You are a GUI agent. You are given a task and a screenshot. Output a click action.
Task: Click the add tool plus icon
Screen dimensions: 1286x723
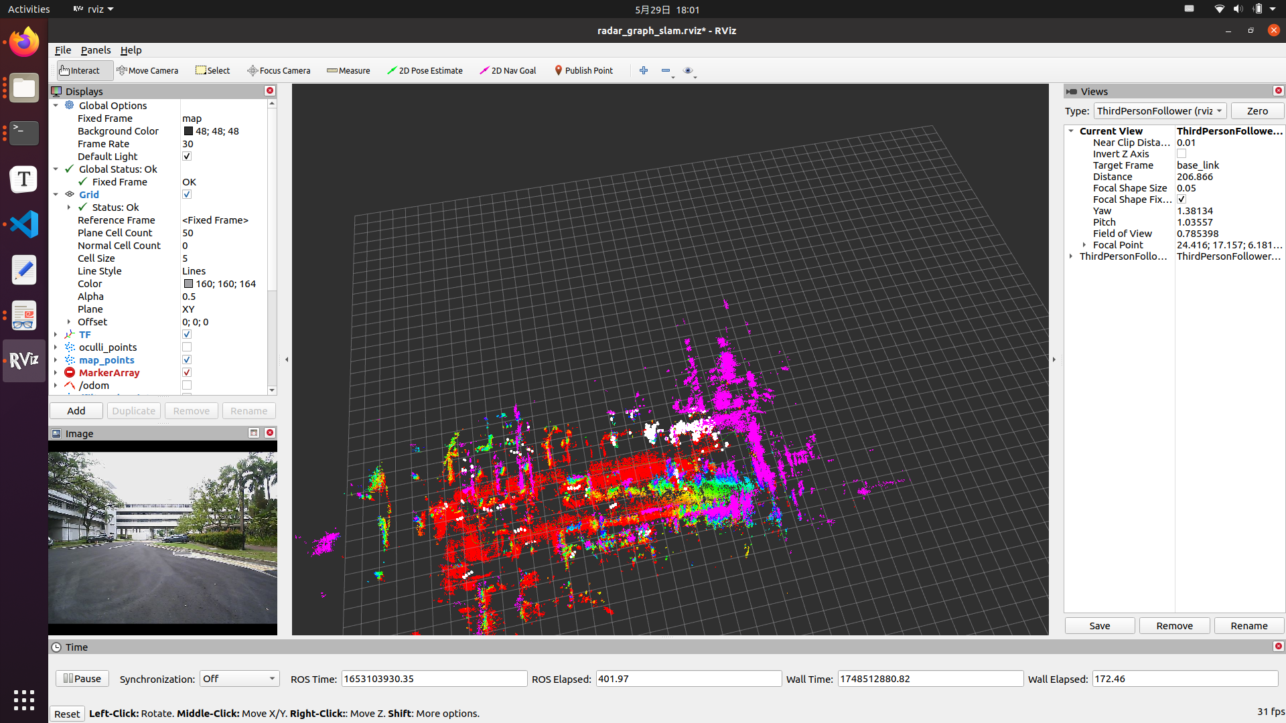(644, 70)
